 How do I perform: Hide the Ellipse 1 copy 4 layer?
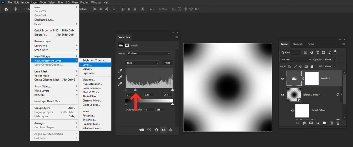coord(282,95)
